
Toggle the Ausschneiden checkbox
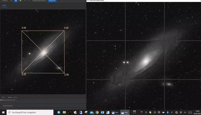[1, 106]
